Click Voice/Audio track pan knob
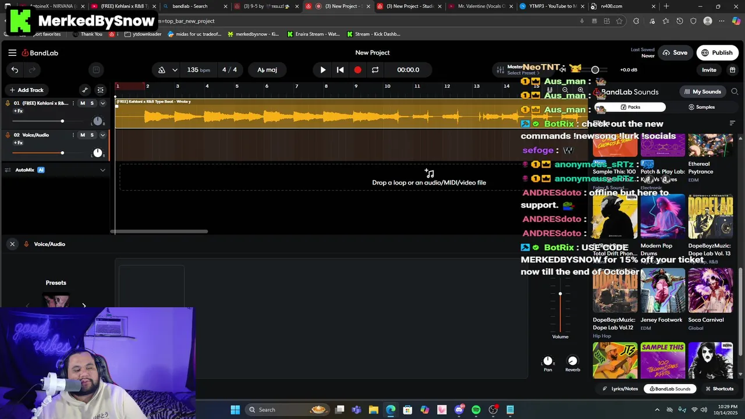 [x=98, y=153]
